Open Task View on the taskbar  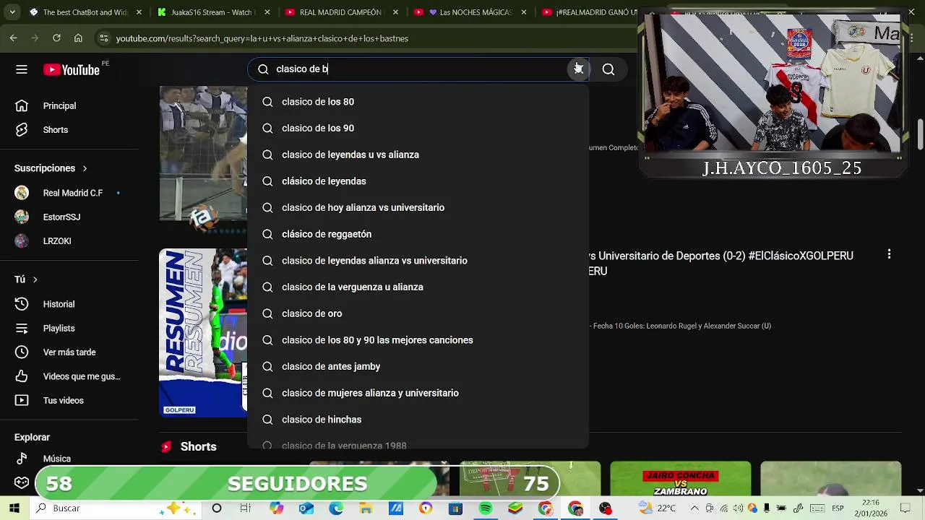246,508
